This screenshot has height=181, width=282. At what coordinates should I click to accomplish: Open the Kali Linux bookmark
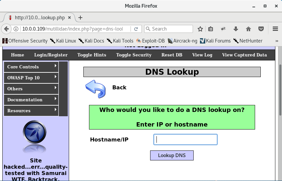[63, 41]
